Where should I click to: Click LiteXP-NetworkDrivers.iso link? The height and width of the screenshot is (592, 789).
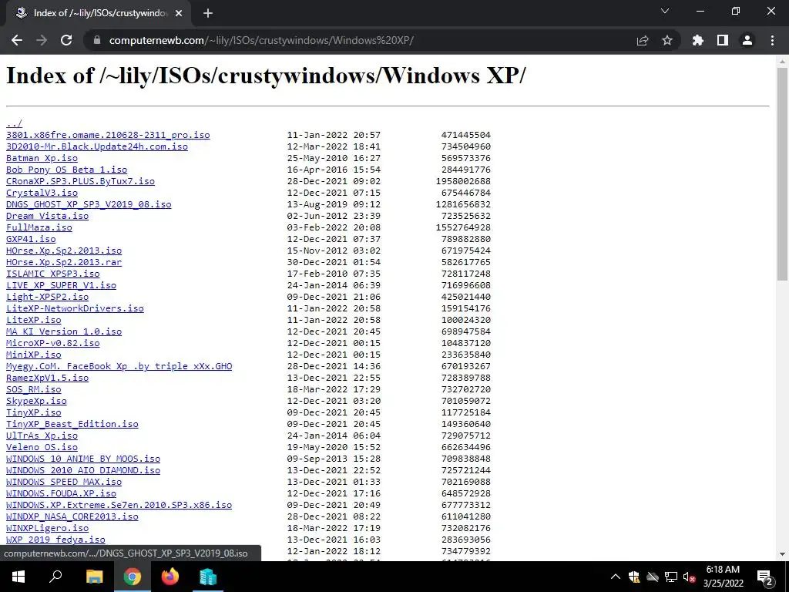(x=75, y=308)
